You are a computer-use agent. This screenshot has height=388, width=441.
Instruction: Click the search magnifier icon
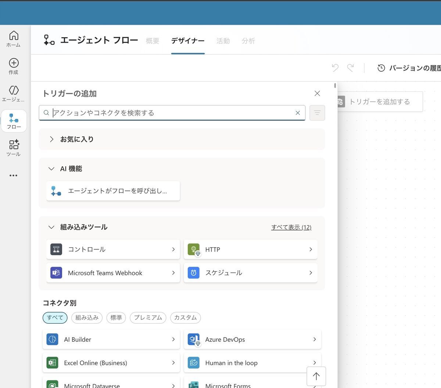click(x=46, y=113)
